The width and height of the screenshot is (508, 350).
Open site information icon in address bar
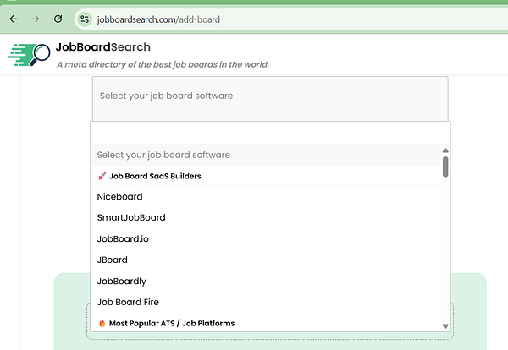[x=85, y=19]
